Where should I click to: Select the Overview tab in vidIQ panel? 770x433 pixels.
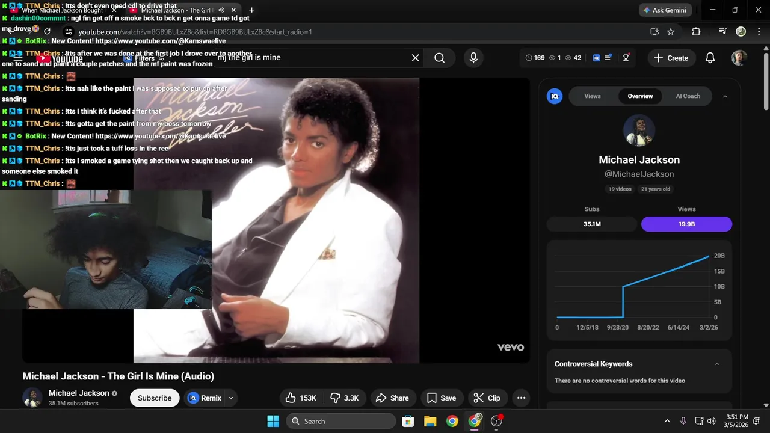click(x=640, y=96)
